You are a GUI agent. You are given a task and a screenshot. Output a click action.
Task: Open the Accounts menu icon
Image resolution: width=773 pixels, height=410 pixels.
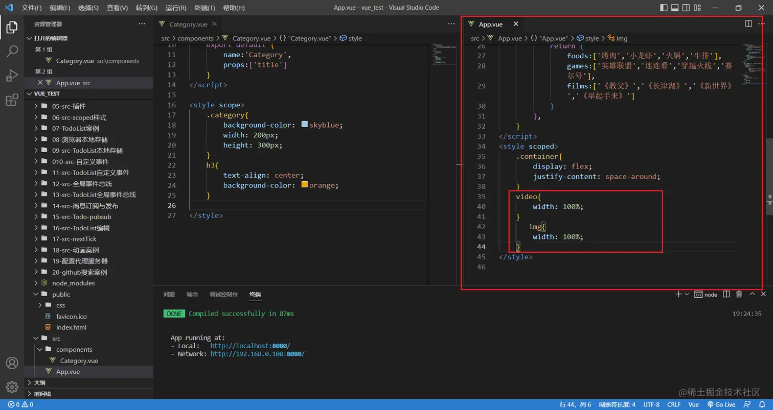click(12, 363)
